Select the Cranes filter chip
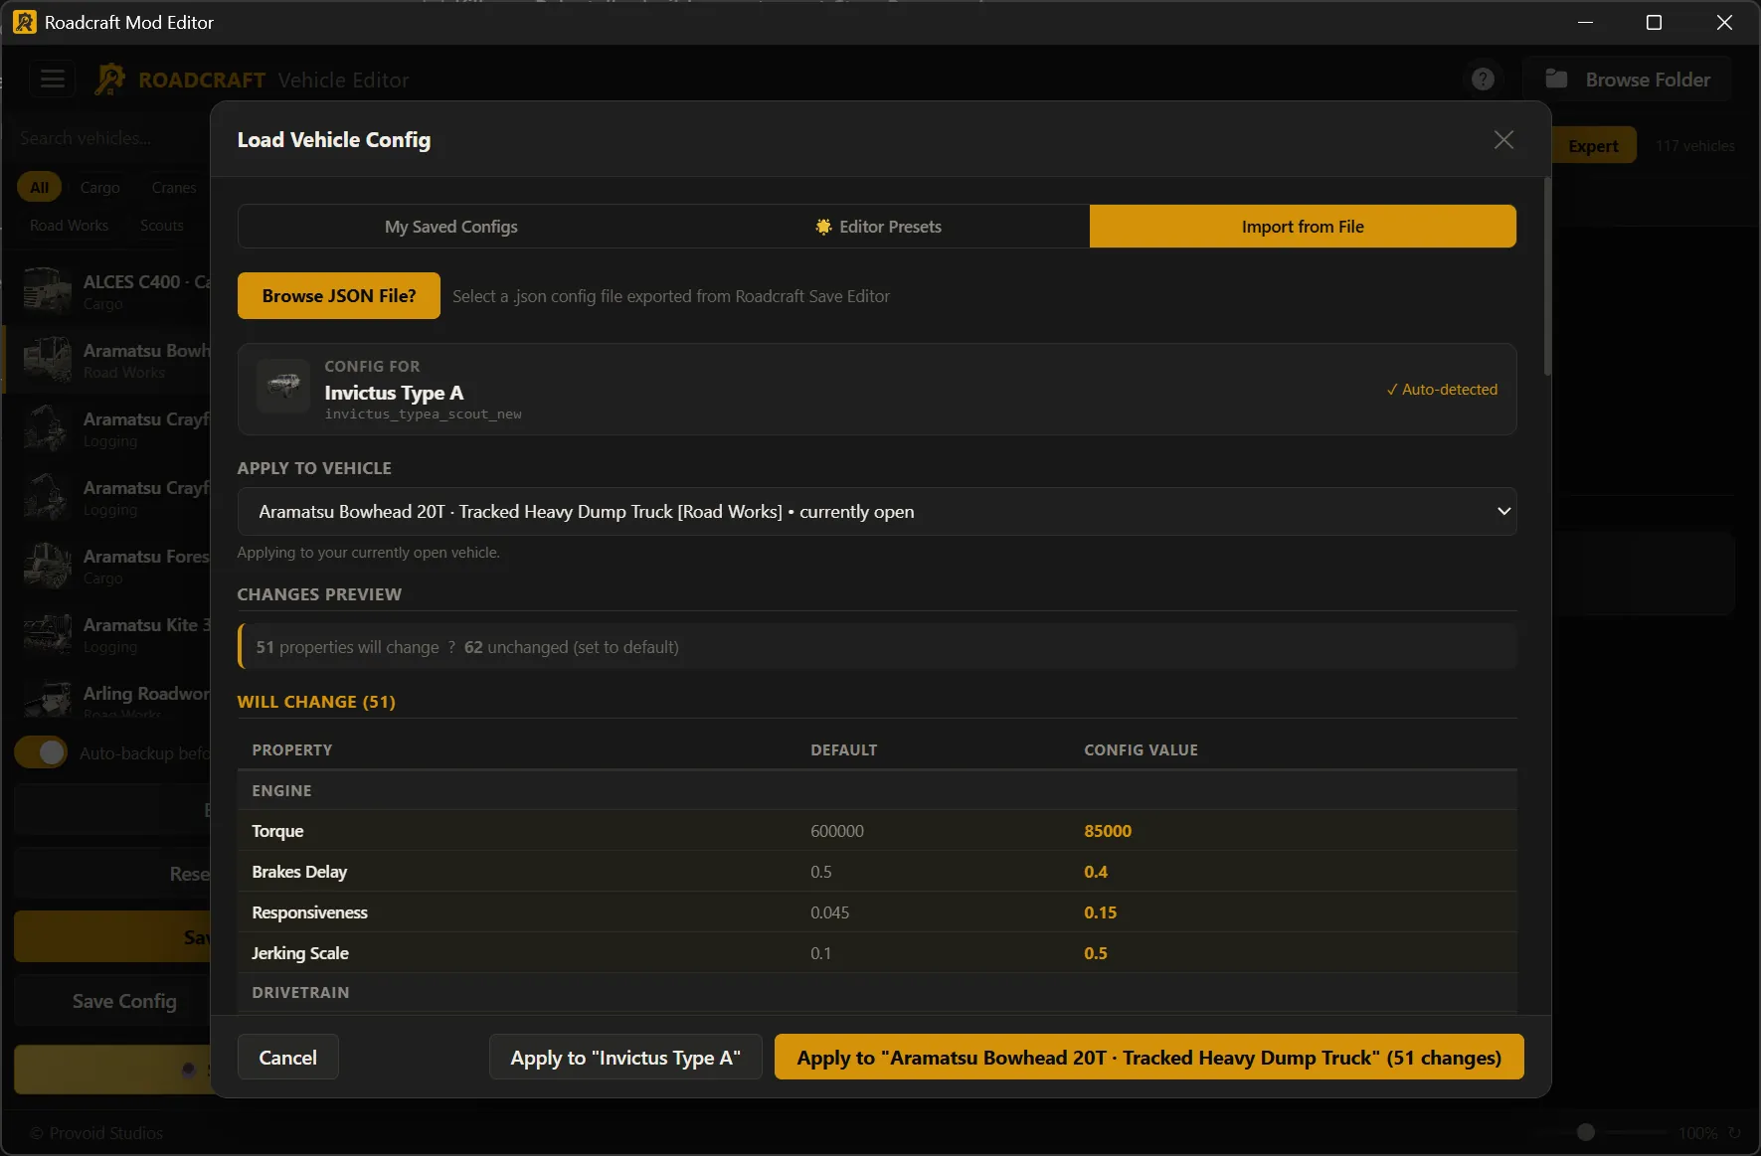The height and width of the screenshot is (1156, 1761). [x=174, y=187]
